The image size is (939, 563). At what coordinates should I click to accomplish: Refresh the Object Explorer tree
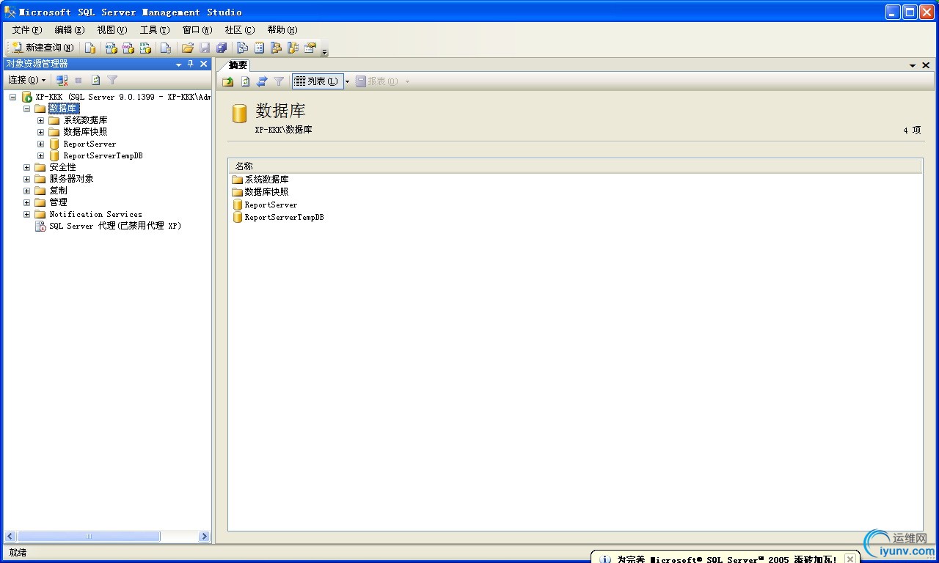pos(95,80)
